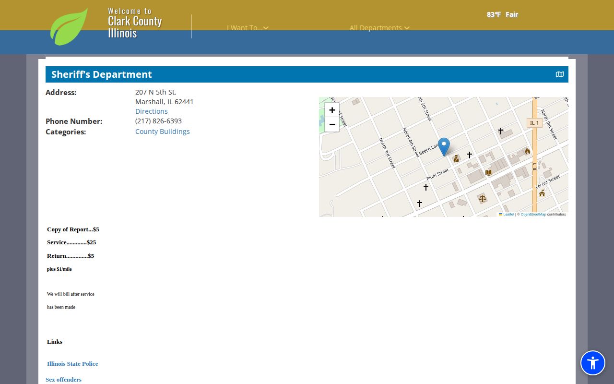
Task: Click the 'We will bill after service' text
Action: point(71,294)
